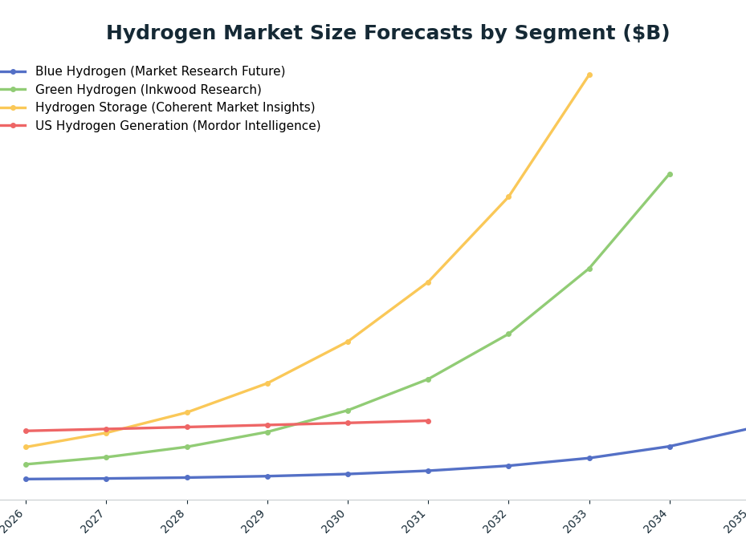The image size is (746, 559).
Task: Select the 'US Hydrogen Generation (Mordor Intelligence)' legend label
Action: pos(178,125)
